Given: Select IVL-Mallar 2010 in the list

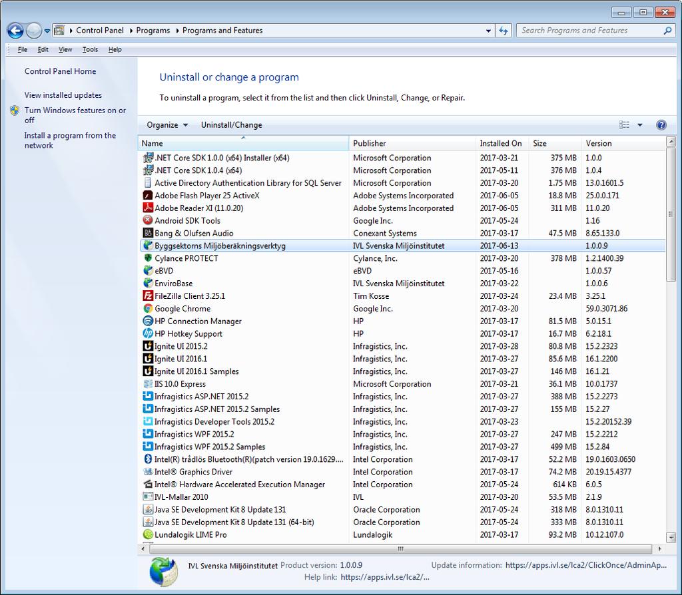Looking at the screenshot, I should point(181,496).
